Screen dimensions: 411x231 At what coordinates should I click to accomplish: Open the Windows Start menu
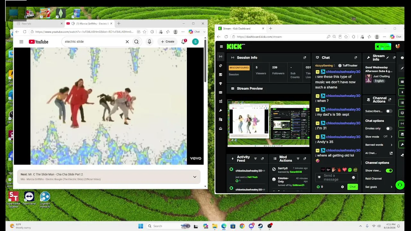click(x=141, y=226)
